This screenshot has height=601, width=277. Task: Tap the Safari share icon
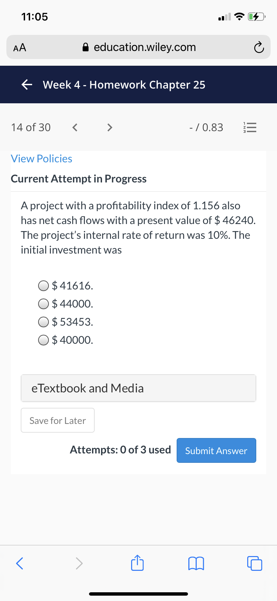137,563
